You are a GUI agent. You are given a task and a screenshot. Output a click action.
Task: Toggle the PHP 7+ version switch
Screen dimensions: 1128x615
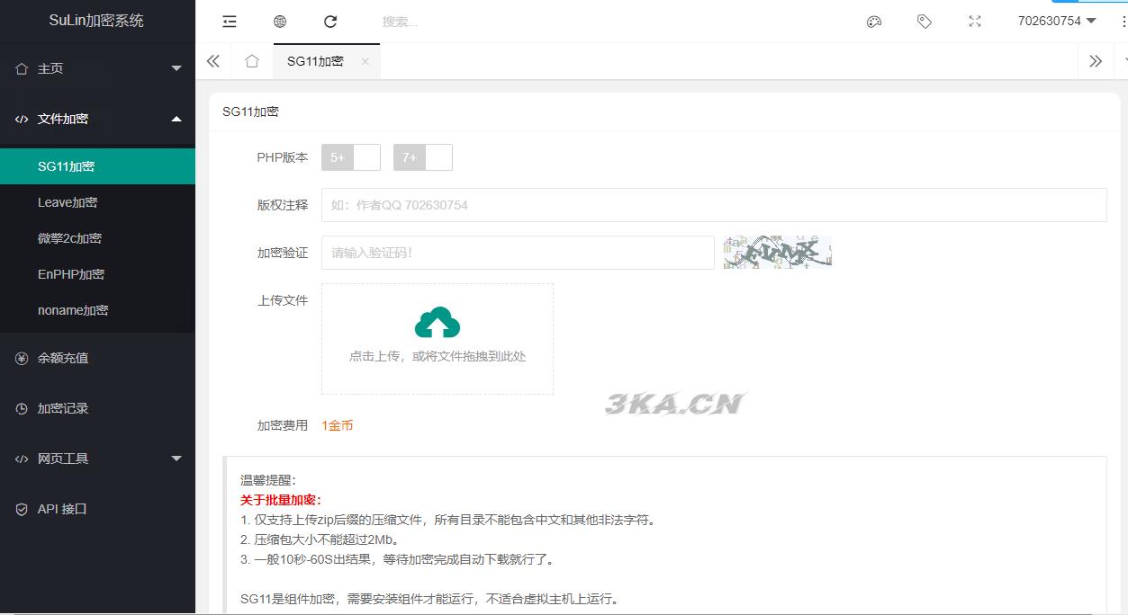tap(423, 157)
